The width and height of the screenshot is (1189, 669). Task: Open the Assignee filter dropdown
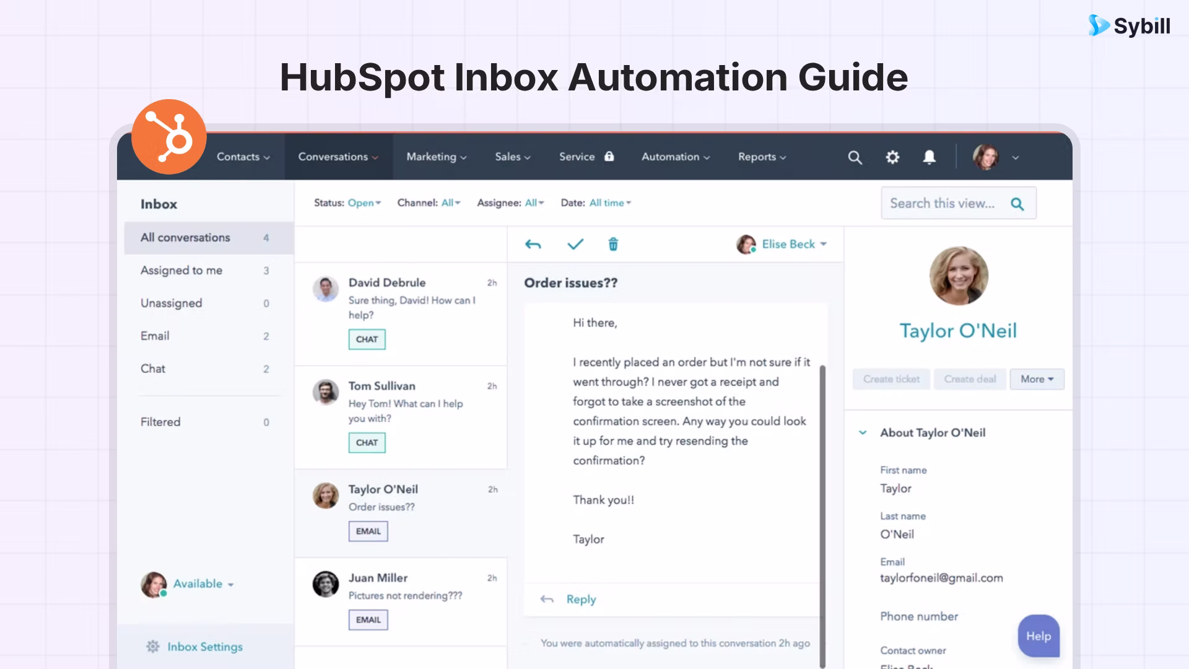[x=534, y=203]
